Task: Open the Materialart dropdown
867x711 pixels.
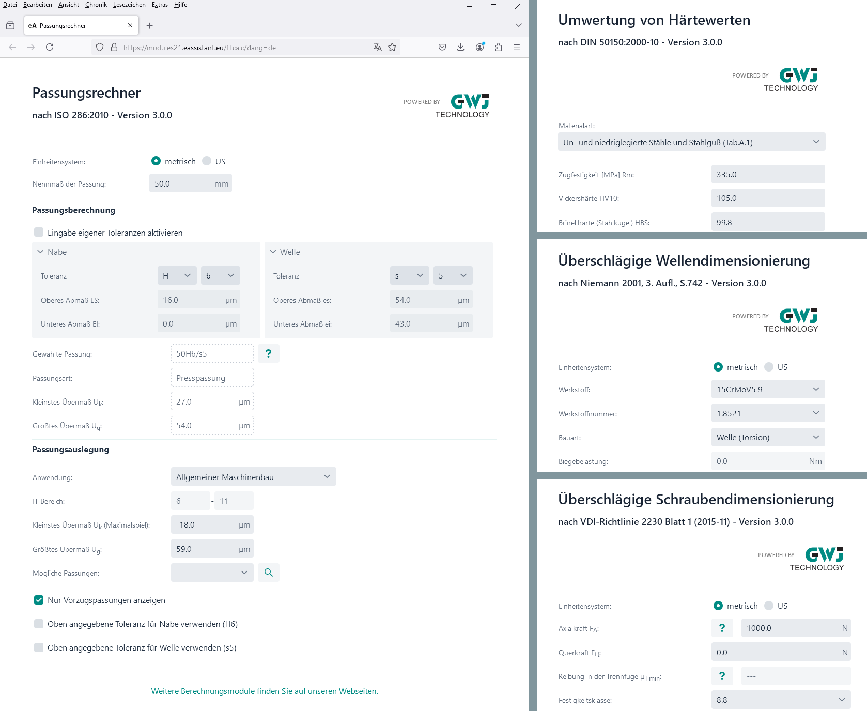Action: (x=691, y=142)
